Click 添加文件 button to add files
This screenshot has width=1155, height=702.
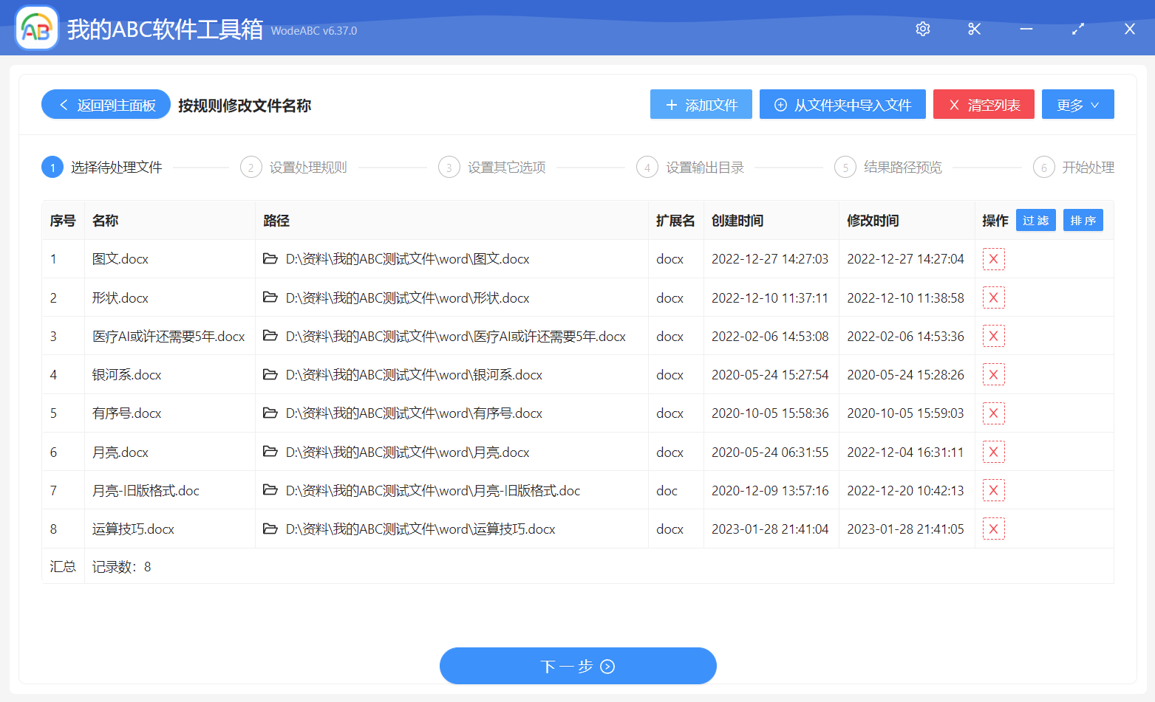701,105
